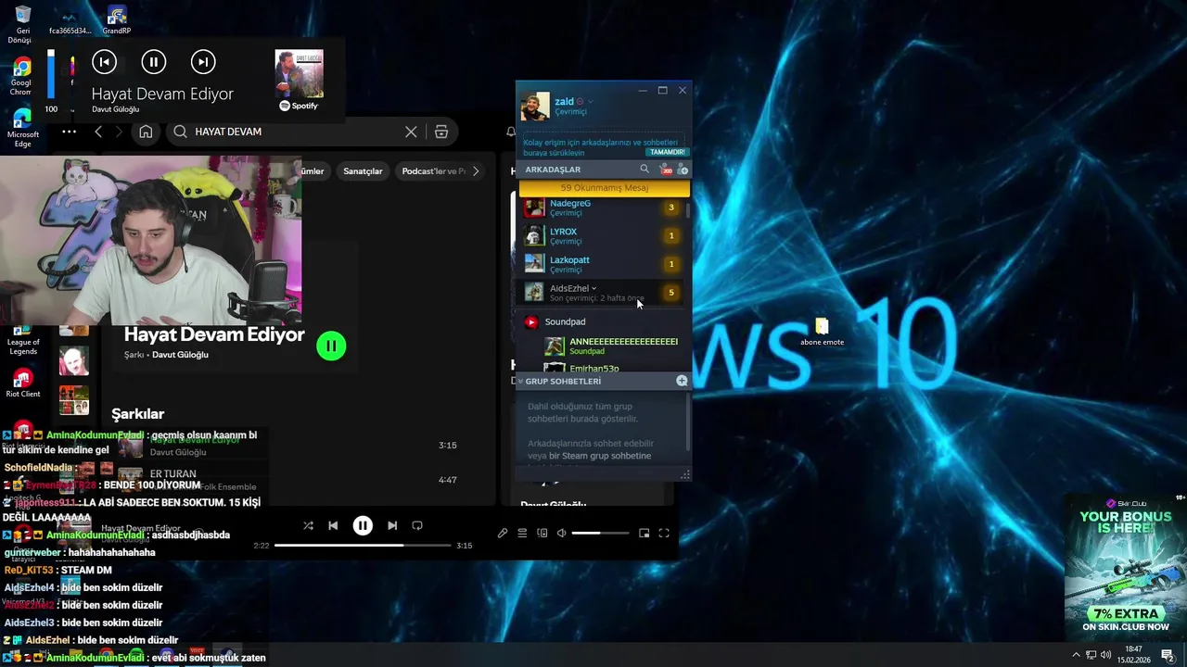The height and width of the screenshot is (667, 1187).
Task: Adjust the blue system volume bar at 100
Action: tap(51, 74)
